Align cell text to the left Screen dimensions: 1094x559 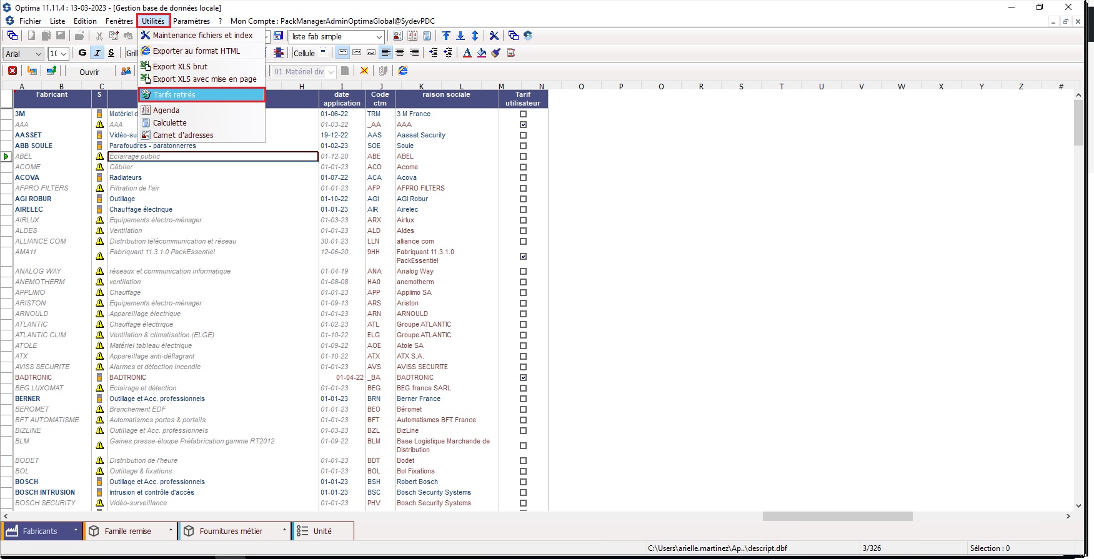tap(386, 53)
